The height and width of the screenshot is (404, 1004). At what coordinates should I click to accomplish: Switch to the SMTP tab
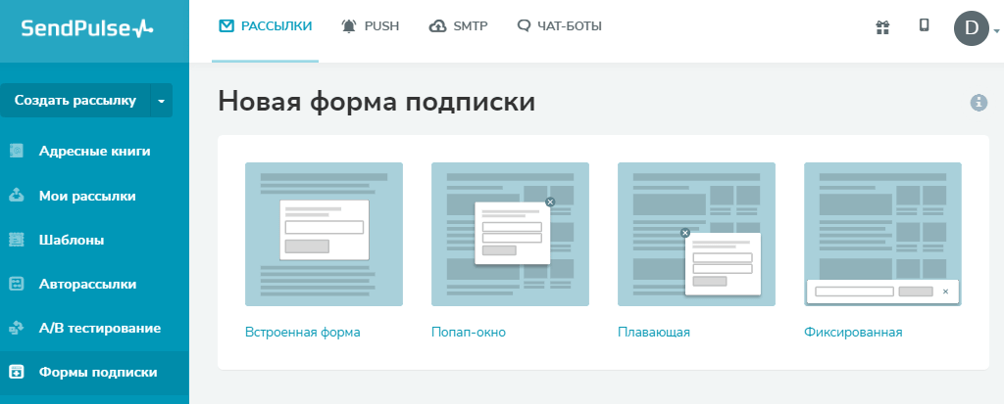click(459, 26)
